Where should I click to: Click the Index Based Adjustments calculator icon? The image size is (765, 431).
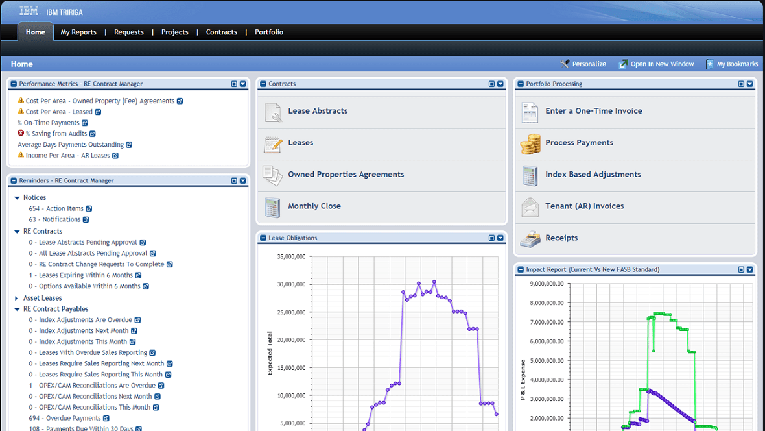pyautogui.click(x=530, y=175)
